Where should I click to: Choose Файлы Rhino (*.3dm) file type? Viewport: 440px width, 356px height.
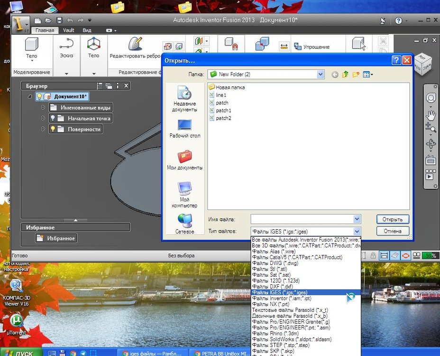(x=306, y=333)
